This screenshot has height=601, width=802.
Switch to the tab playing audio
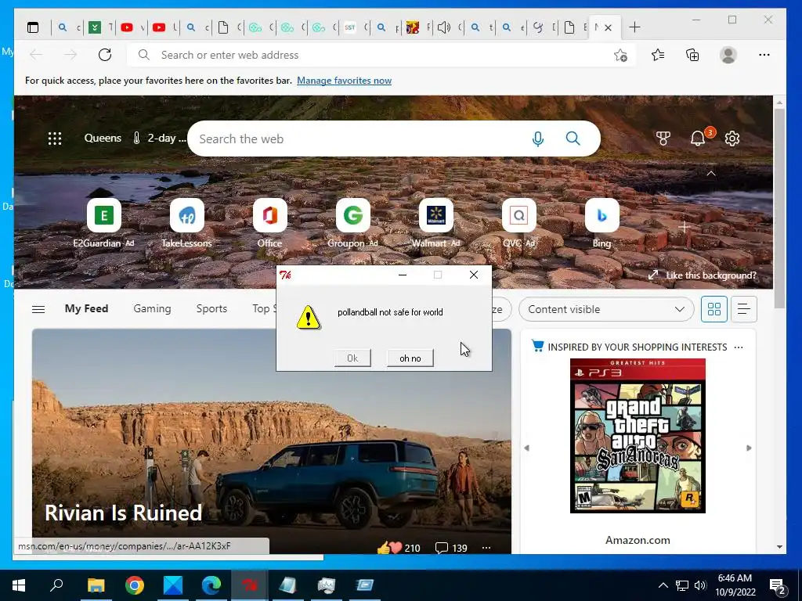point(444,27)
